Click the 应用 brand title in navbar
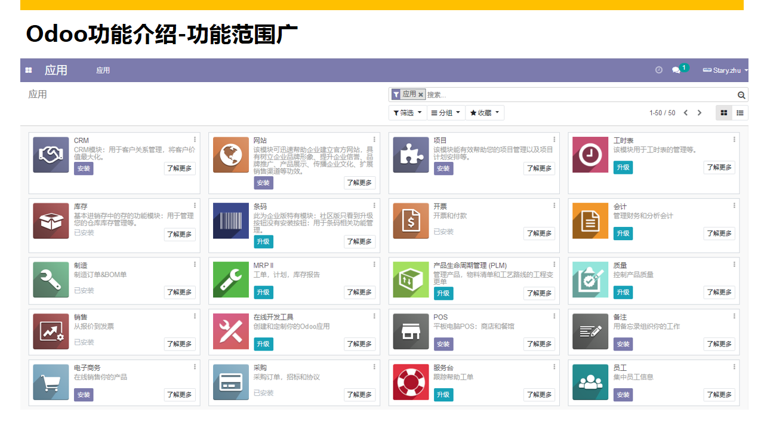The height and width of the screenshot is (430, 764). pos(56,70)
